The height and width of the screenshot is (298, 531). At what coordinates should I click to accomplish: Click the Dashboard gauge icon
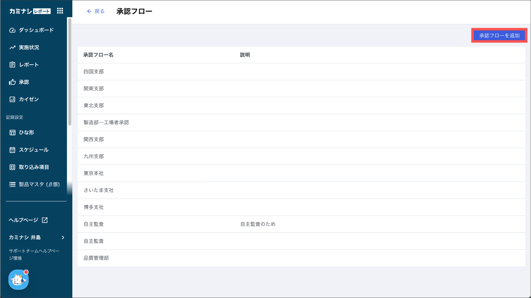pyautogui.click(x=12, y=30)
